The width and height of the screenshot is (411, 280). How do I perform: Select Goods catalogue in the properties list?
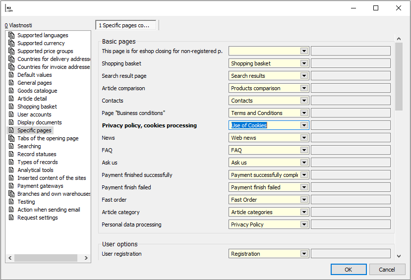click(37, 91)
